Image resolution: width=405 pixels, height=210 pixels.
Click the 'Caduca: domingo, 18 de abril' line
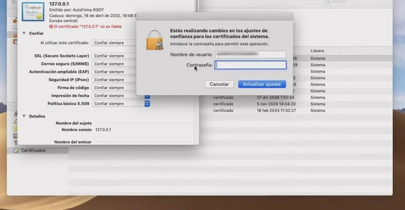click(93, 16)
